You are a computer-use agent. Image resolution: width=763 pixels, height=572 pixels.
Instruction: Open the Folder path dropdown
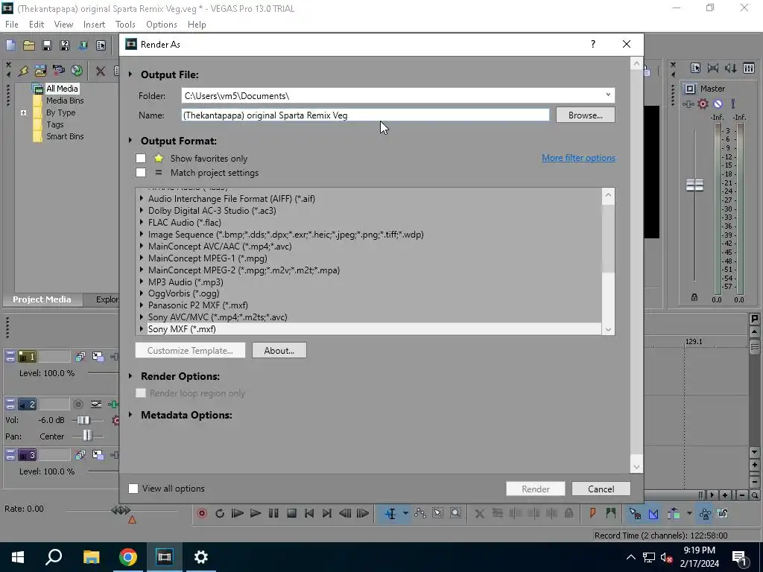(x=608, y=95)
